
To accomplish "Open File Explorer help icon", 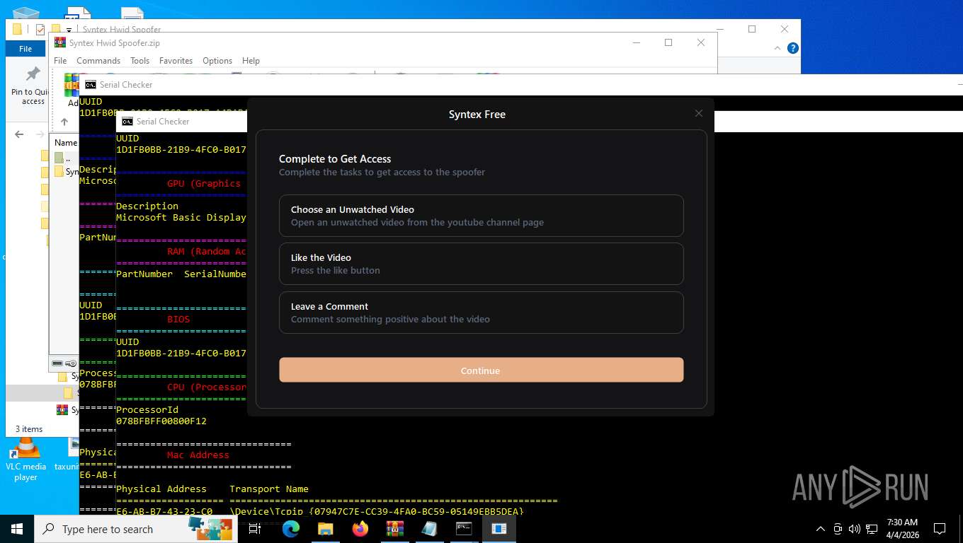I will click(793, 48).
